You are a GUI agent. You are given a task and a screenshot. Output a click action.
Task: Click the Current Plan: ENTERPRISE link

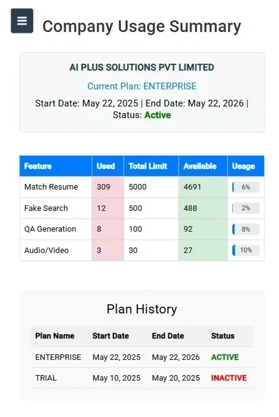click(x=142, y=86)
